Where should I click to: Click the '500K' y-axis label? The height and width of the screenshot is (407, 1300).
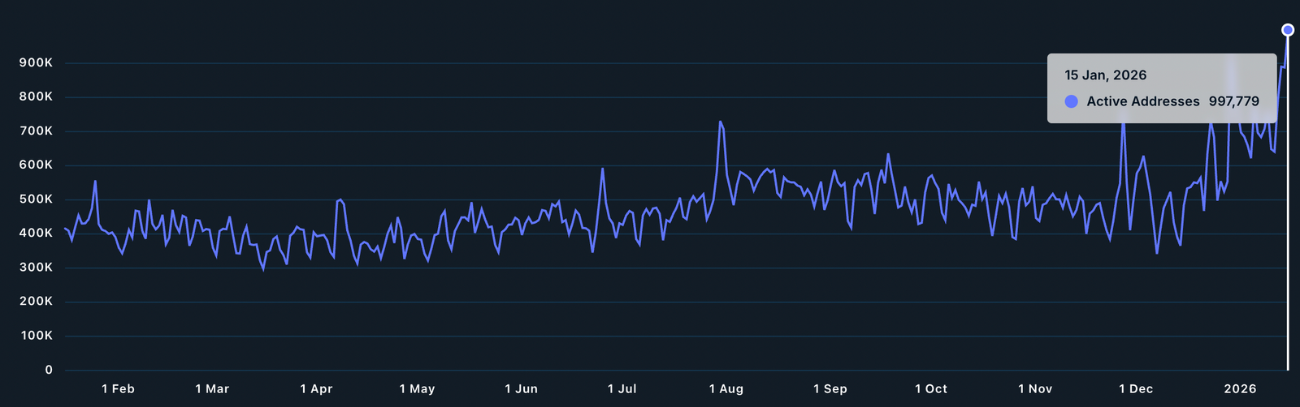37,199
